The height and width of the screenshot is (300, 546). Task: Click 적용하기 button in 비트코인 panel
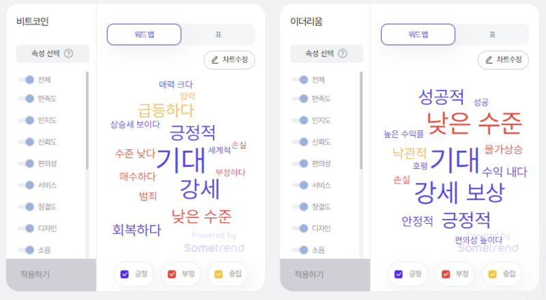click(51, 275)
